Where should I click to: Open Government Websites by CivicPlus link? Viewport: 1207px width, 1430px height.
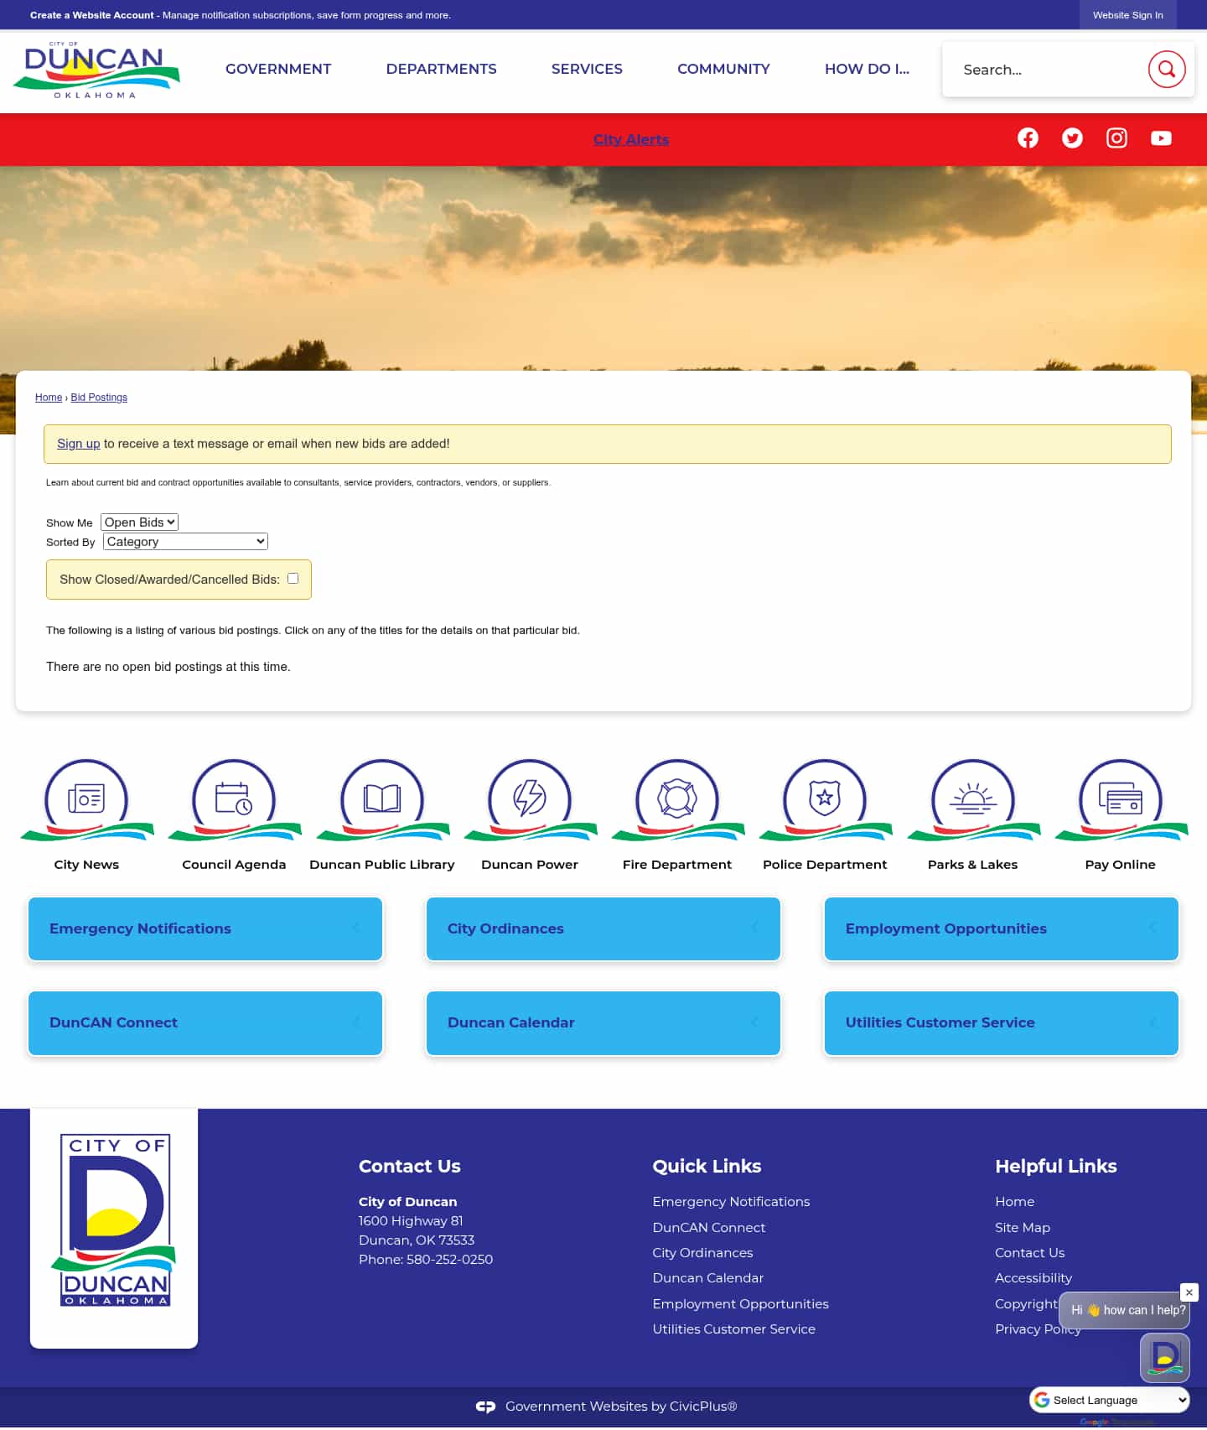[x=621, y=1407]
